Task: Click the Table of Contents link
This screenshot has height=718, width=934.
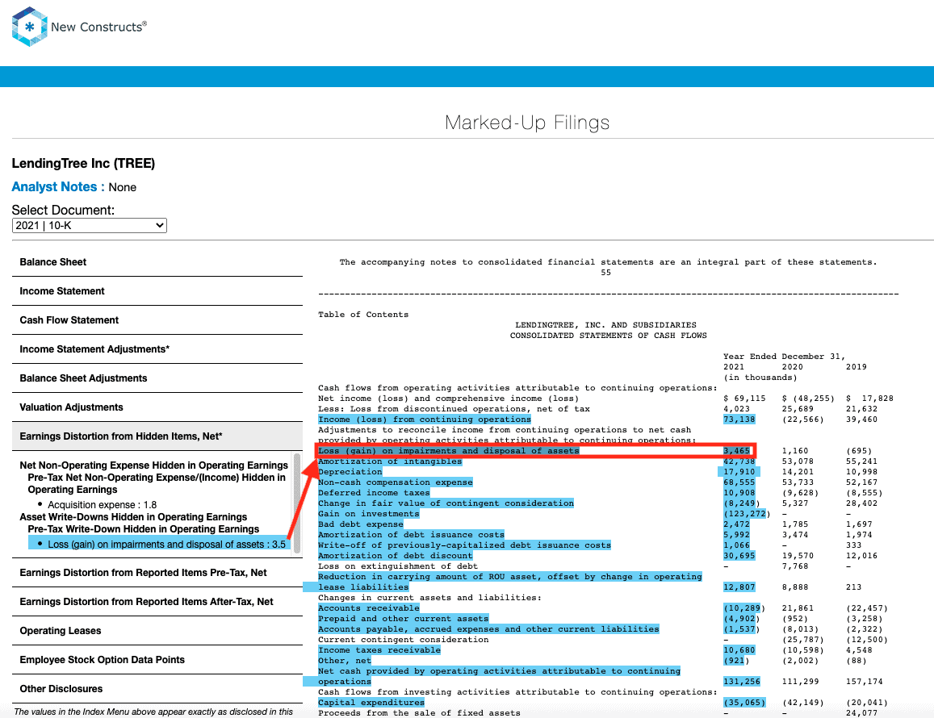Action: 363,315
